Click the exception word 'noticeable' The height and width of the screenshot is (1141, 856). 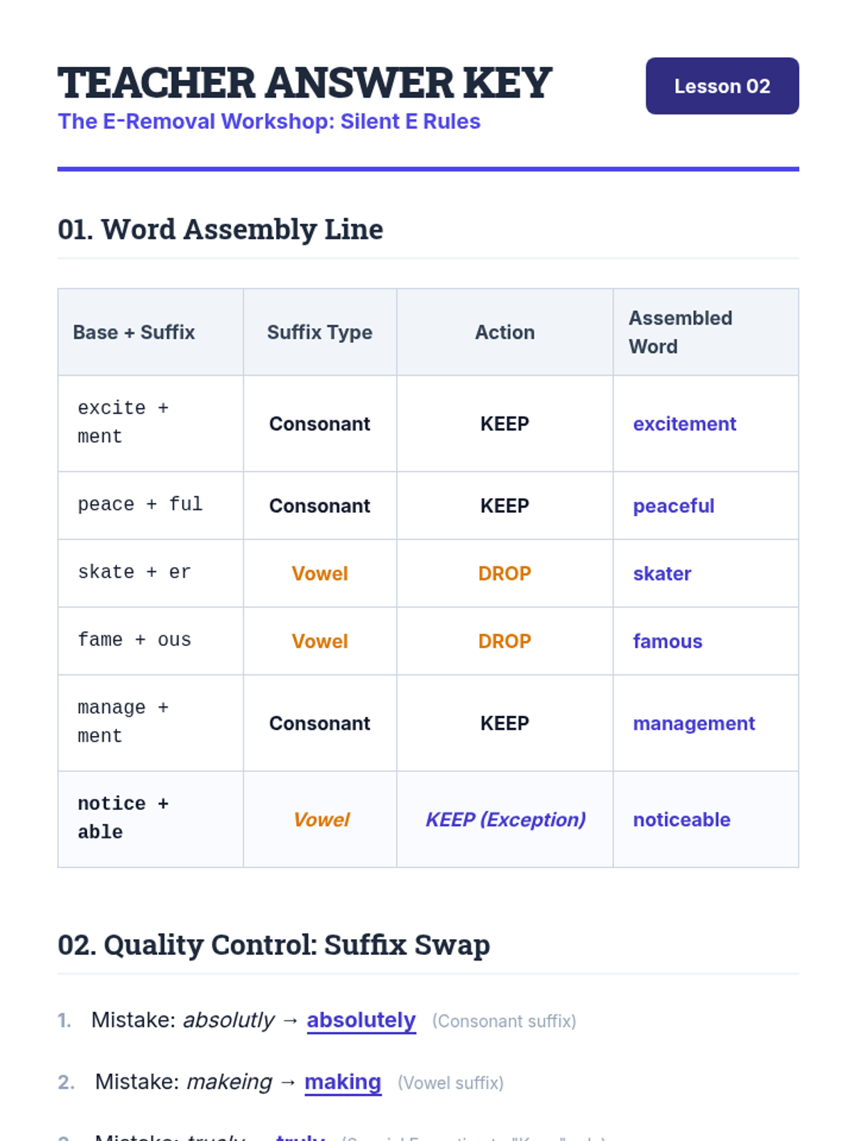(x=681, y=819)
